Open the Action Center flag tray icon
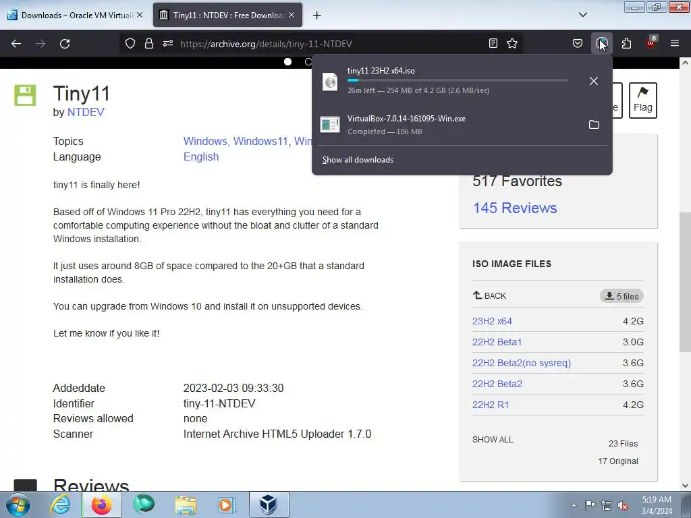This screenshot has width=691, height=518. [590, 505]
